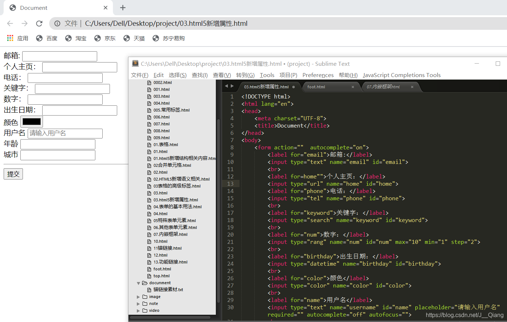
Task: Close the foot.html editor tab
Action: tap(353, 87)
